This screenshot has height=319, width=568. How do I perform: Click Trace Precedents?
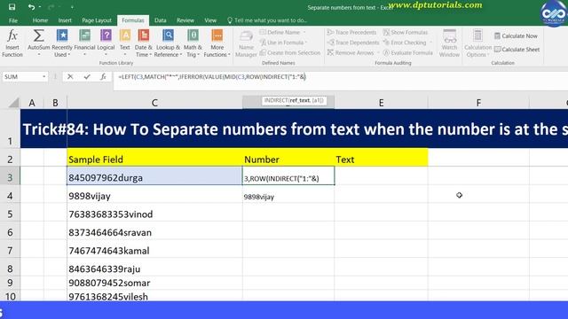point(351,32)
